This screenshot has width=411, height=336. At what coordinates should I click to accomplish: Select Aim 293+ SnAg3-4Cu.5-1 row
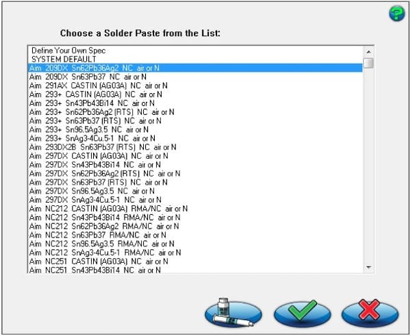195,138
